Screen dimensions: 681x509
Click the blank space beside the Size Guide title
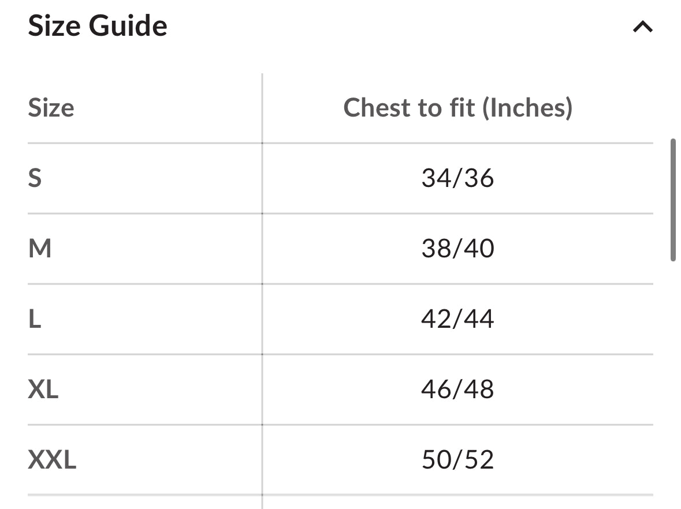pos(400,25)
